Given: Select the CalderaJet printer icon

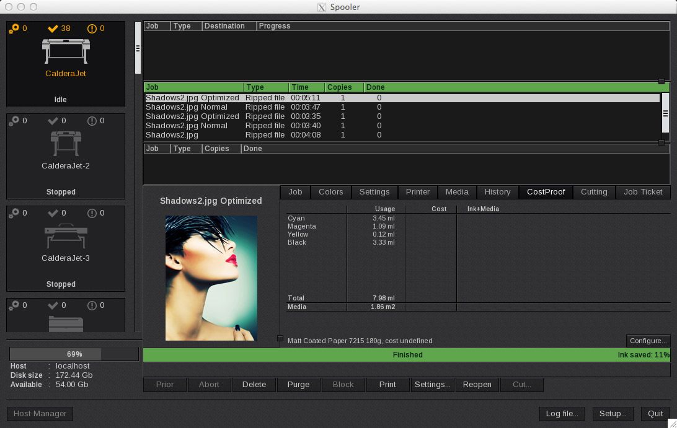Looking at the screenshot, I should pyautogui.click(x=66, y=51).
